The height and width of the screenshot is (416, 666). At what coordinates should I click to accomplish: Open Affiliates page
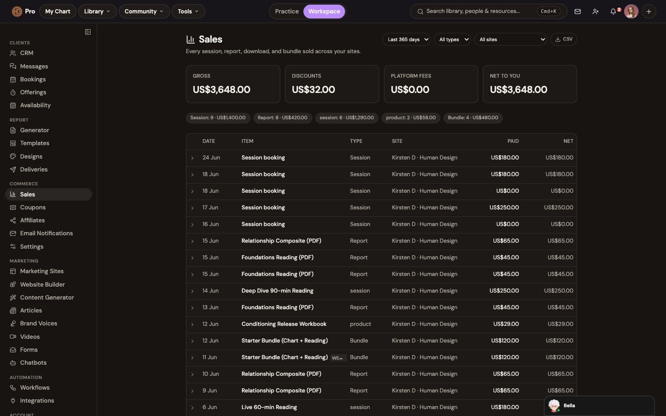(48, 220)
